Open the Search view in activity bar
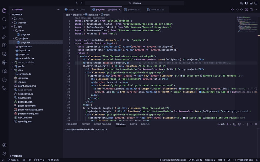This screenshot has height=162, width=260. click(x=4, y=19)
